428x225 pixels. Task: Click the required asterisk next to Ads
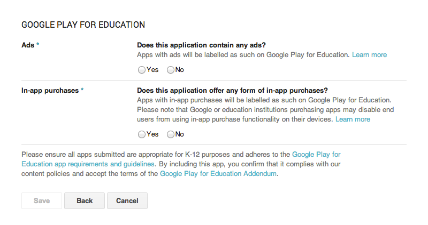click(38, 45)
